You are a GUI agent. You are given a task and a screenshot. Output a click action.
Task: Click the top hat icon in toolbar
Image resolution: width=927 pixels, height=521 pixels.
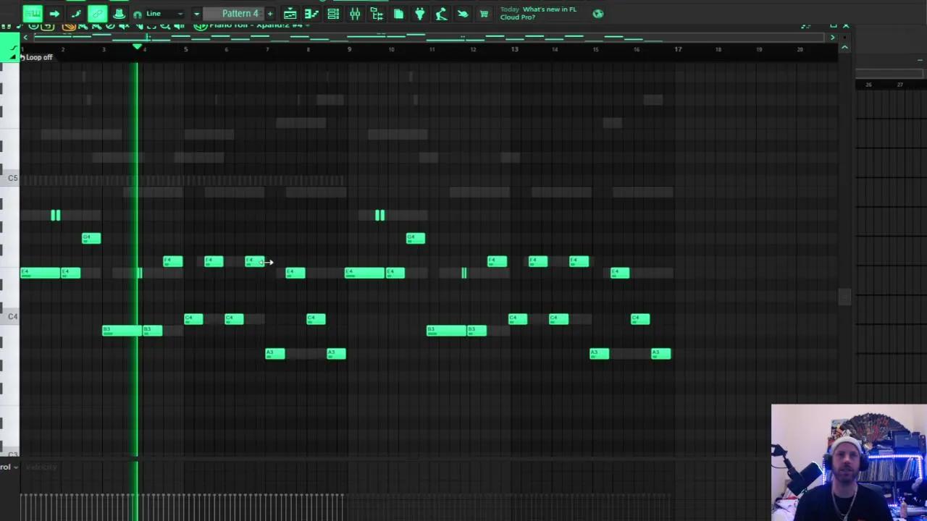[x=119, y=13]
